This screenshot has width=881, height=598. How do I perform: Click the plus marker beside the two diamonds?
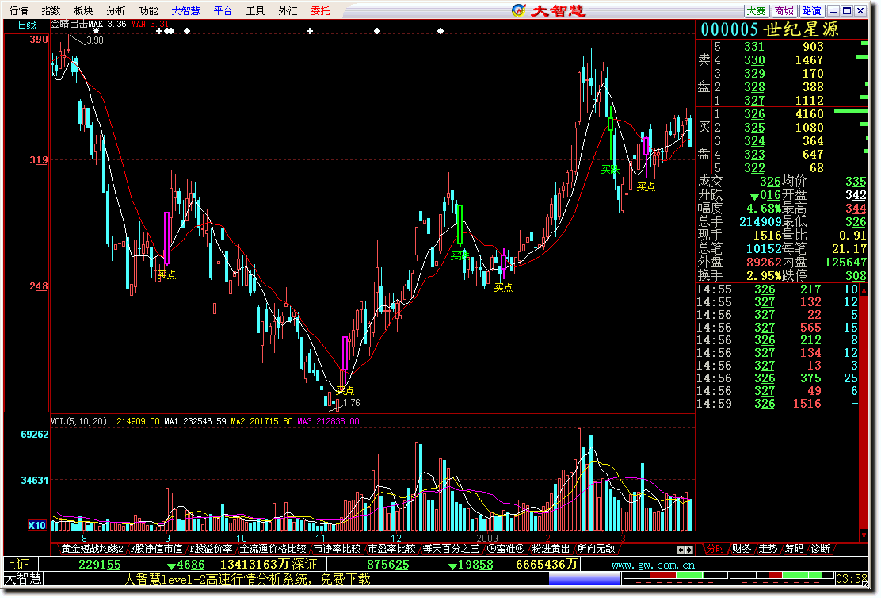coord(159,31)
